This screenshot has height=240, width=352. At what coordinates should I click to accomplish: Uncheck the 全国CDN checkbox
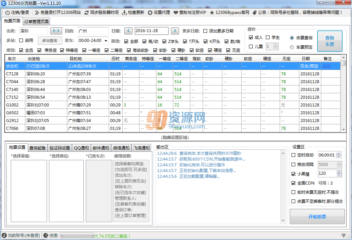pyautogui.click(x=293, y=183)
